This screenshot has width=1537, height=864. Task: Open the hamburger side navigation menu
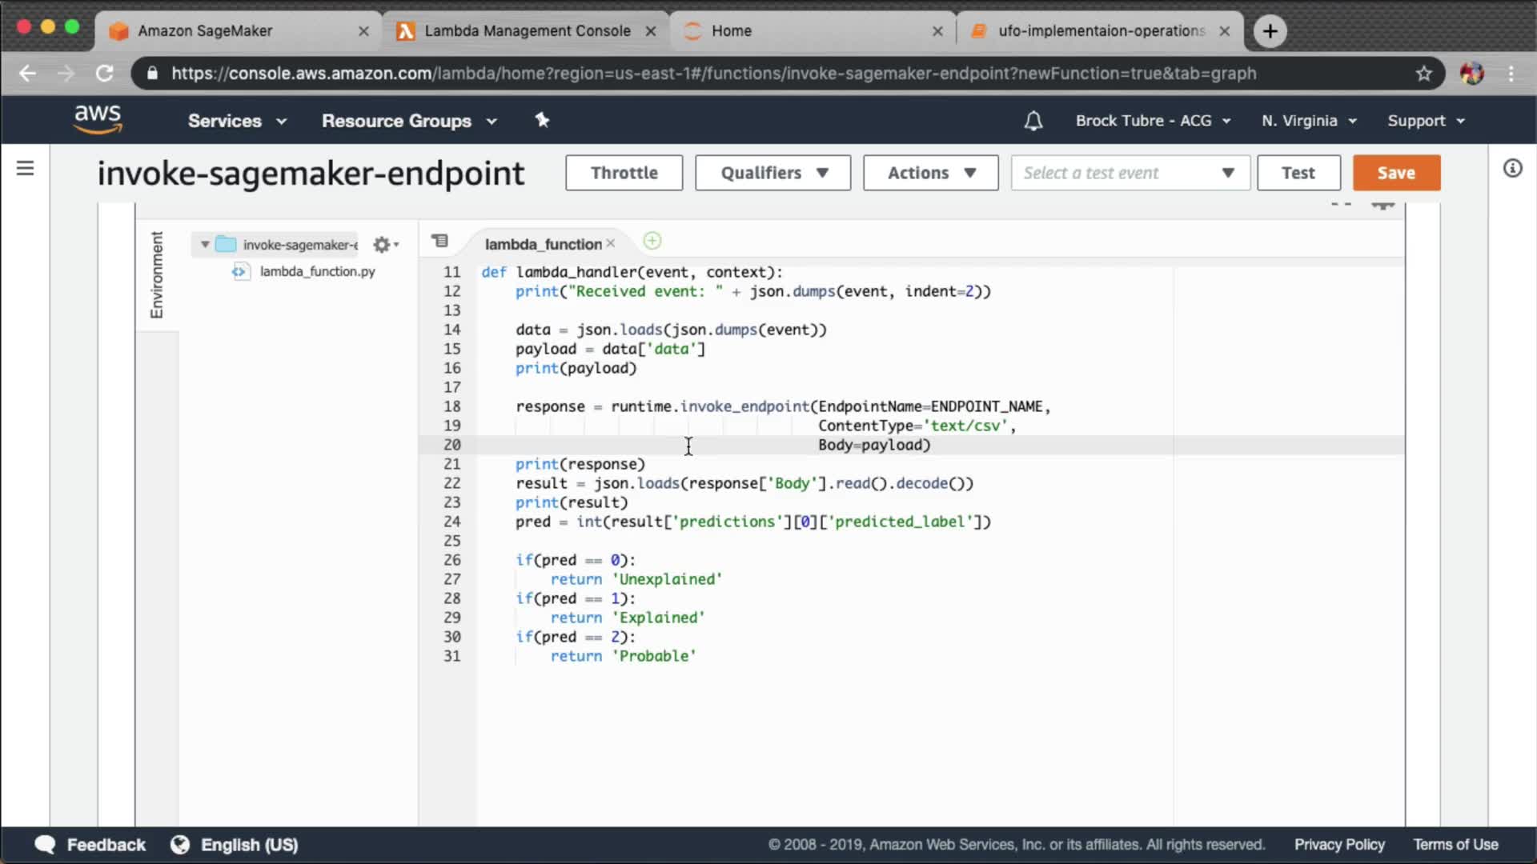click(26, 168)
